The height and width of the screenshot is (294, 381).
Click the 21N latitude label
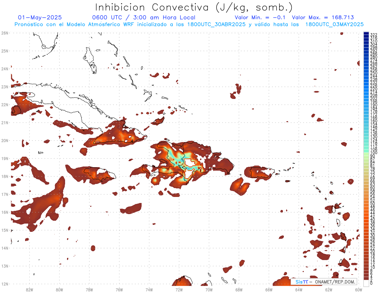click(4, 122)
